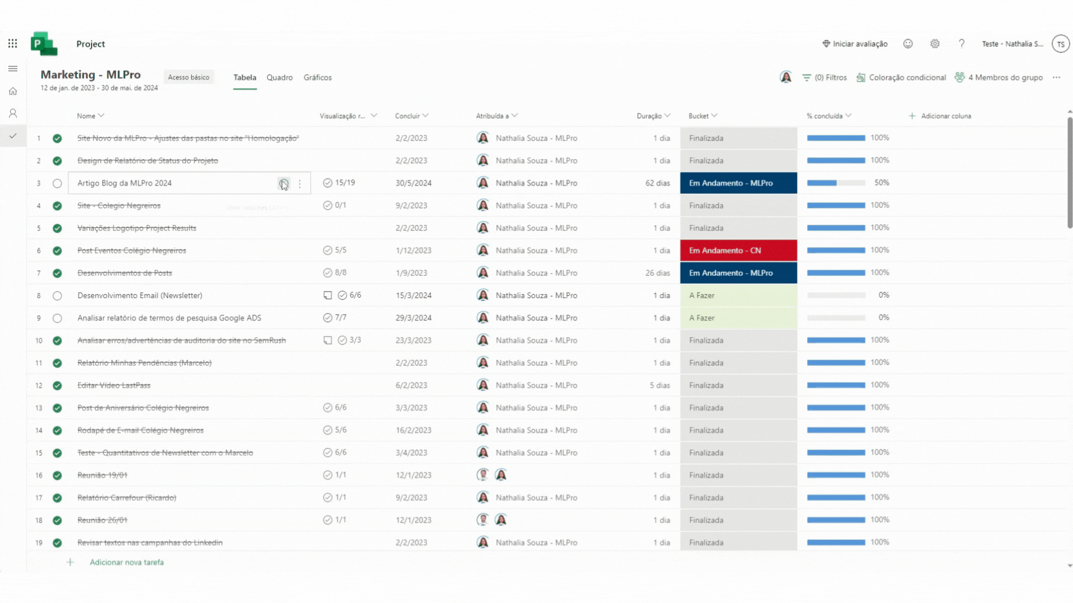Click the Project app logo
The height and width of the screenshot is (603, 1073).
(x=44, y=44)
